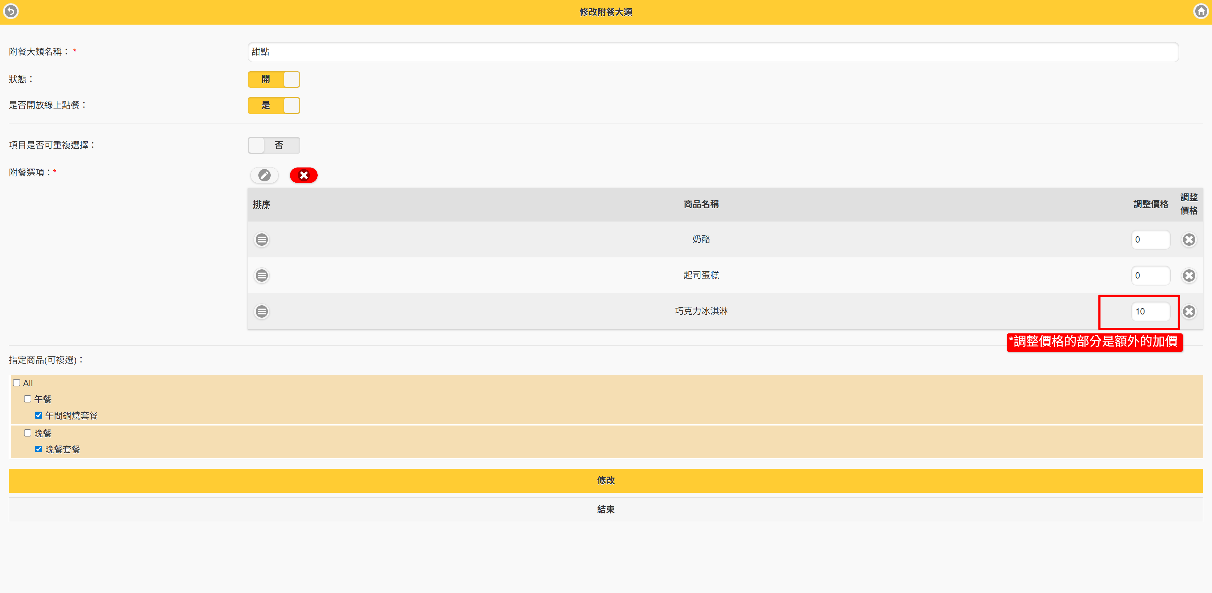The height and width of the screenshot is (593, 1212).
Task: Click the home icon in header
Action: pos(1201,11)
